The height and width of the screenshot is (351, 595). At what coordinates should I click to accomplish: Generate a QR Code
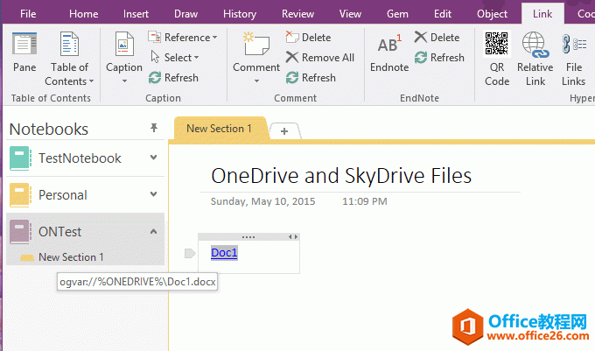(497, 58)
